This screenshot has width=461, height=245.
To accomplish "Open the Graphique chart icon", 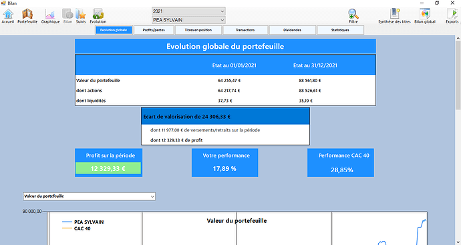I will pos(50,16).
